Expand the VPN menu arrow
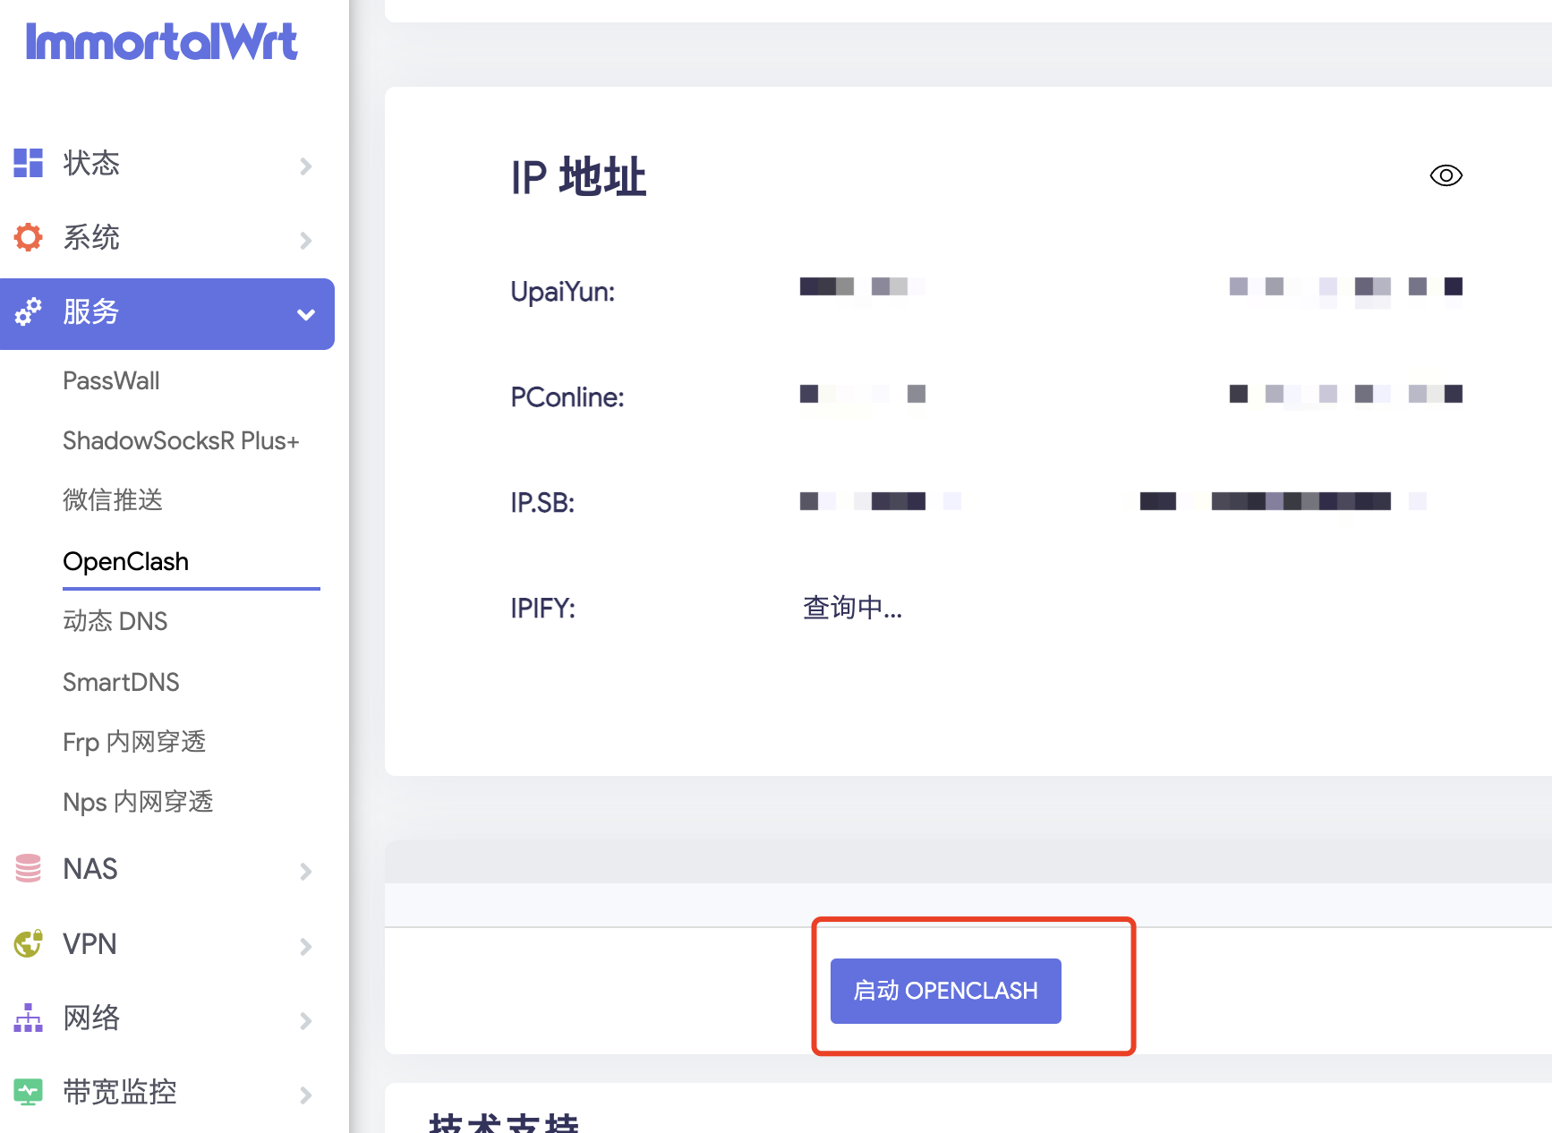The height and width of the screenshot is (1133, 1552). pyautogui.click(x=306, y=946)
